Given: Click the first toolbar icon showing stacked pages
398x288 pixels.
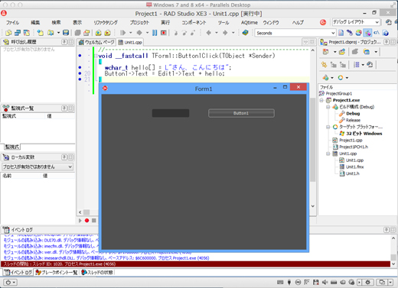Looking at the screenshot, I should tap(8, 33).
